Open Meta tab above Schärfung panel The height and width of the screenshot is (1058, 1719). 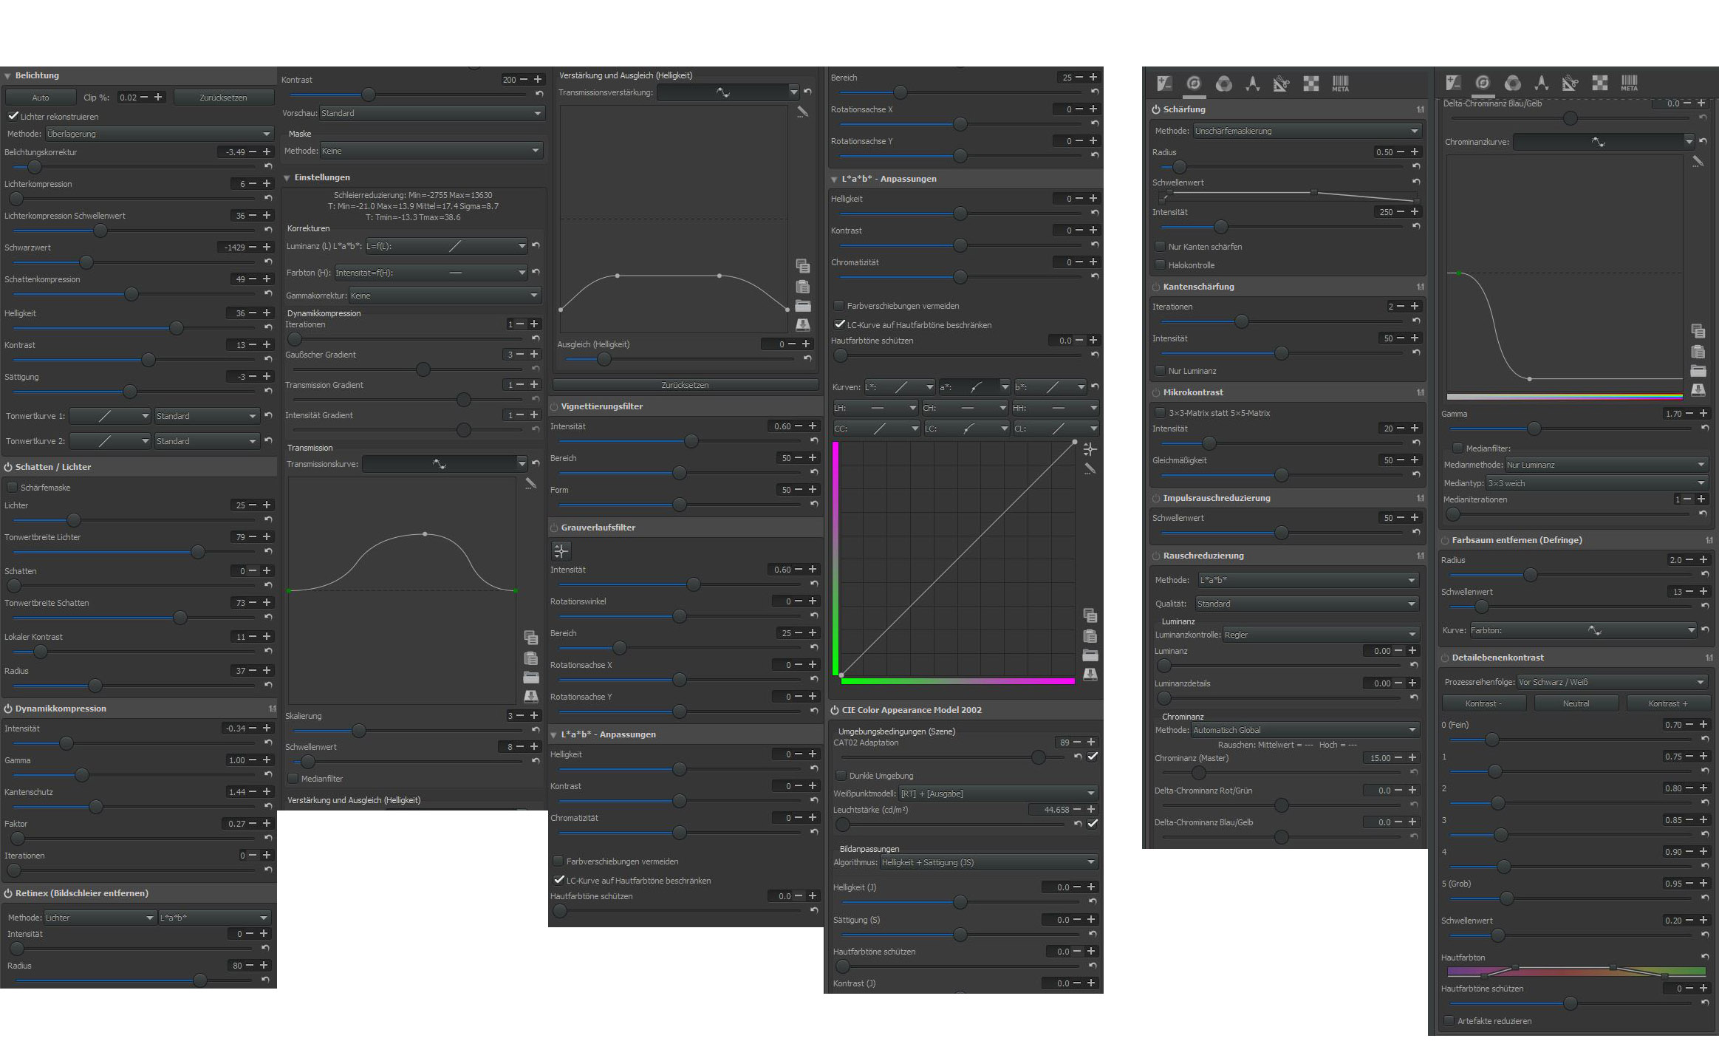pyautogui.click(x=1340, y=83)
